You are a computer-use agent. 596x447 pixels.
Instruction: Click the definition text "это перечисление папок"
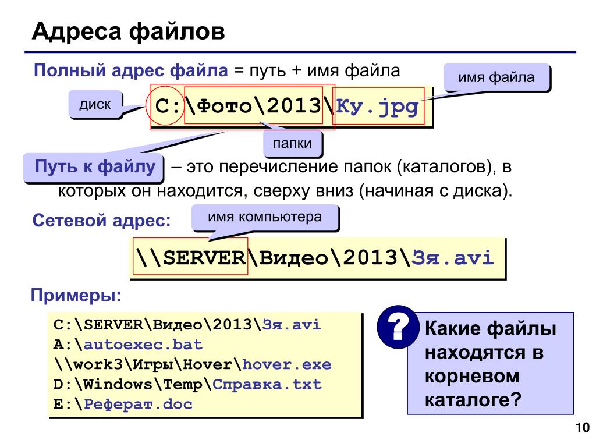pyautogui.click(x=289, y=167)
